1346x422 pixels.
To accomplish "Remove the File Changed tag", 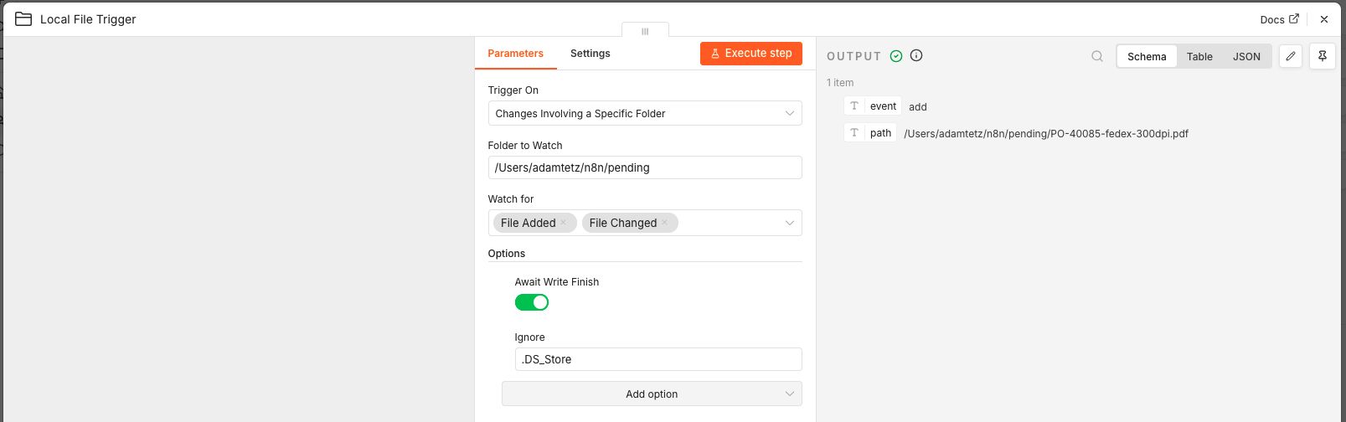I will pos(665,223).
